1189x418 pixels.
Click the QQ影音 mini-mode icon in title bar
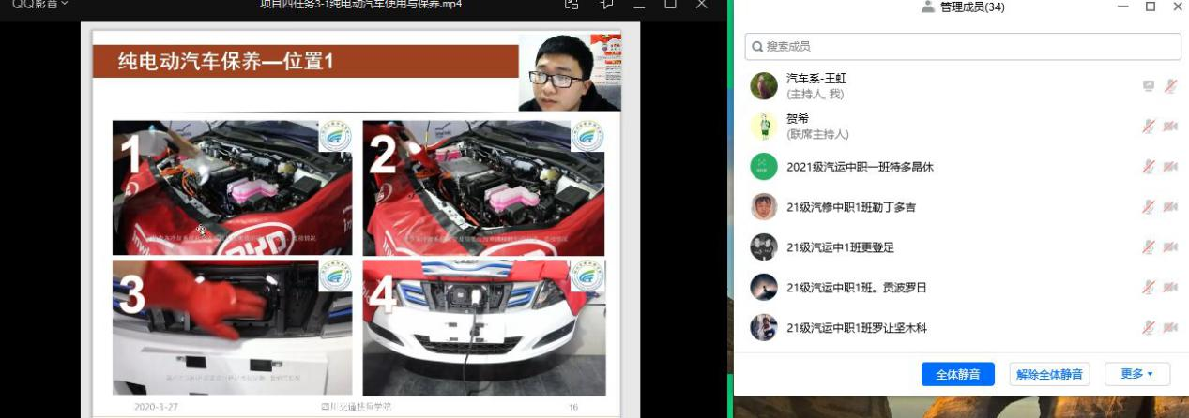pos(572,5)
